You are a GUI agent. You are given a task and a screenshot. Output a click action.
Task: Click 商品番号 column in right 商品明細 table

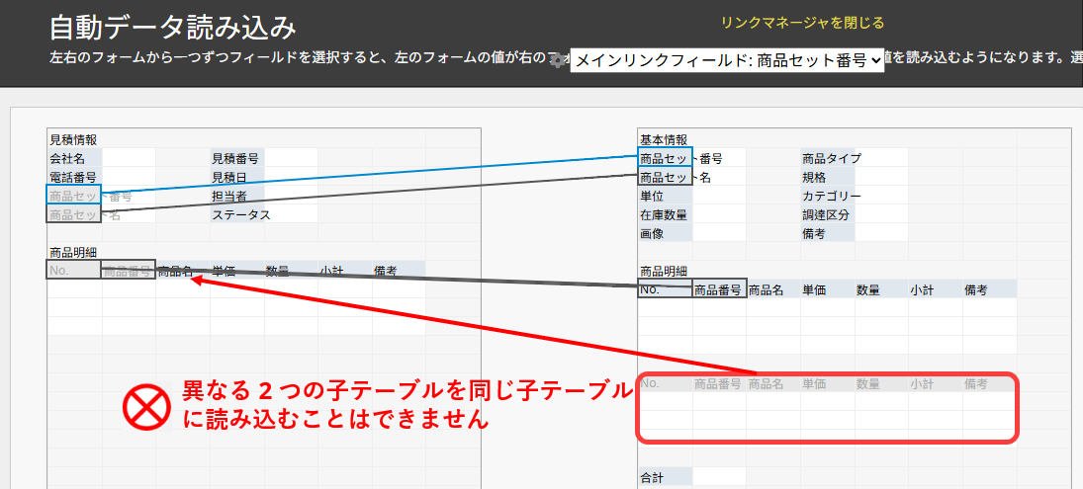[719, 289]
